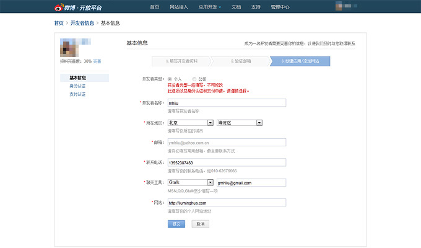Open the Gtalk chat tool dropdown
421x248 pixels.
[191, 182]
